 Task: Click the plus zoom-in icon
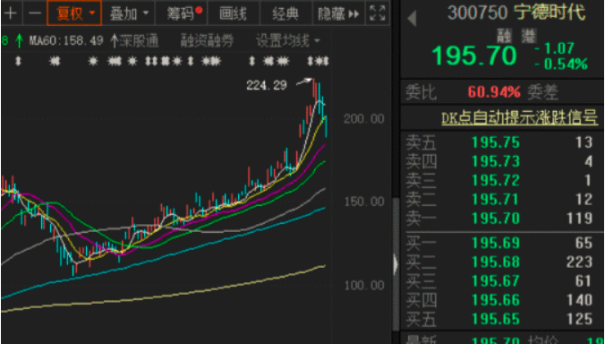[x=11, y=13]
